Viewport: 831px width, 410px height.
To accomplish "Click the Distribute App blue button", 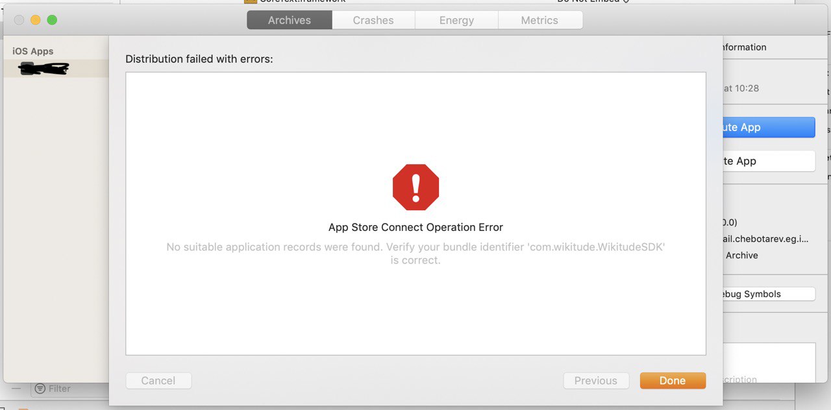I will coord(768,127).
